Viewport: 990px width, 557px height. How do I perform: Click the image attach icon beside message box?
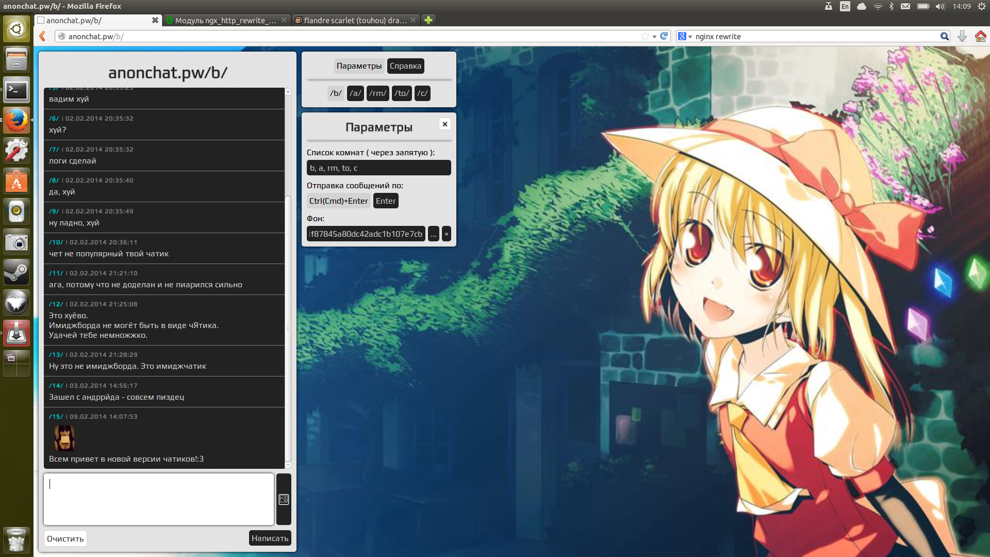(x=284, y=499)
